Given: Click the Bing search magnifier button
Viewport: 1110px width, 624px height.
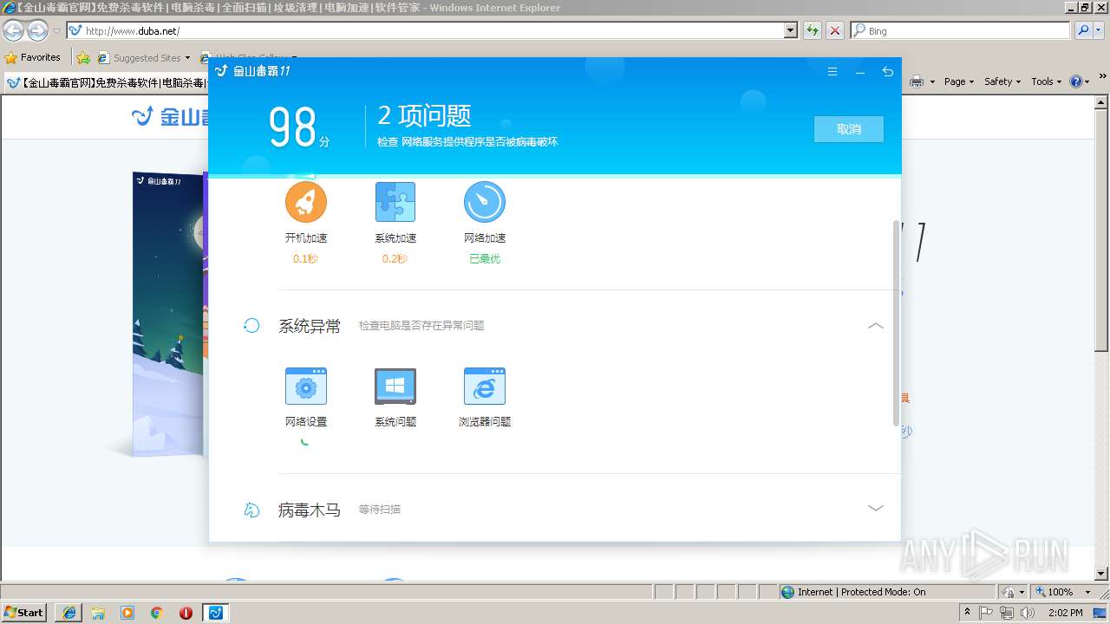Looking at the screenshot, I should 1083,30.
